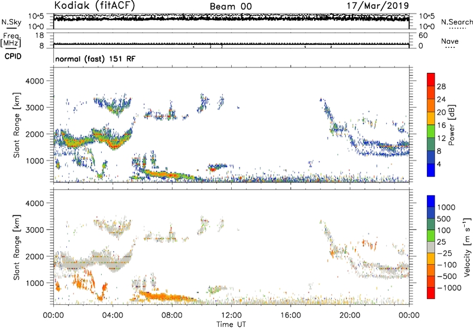Click the "-100" velocity color bar label

446,265
